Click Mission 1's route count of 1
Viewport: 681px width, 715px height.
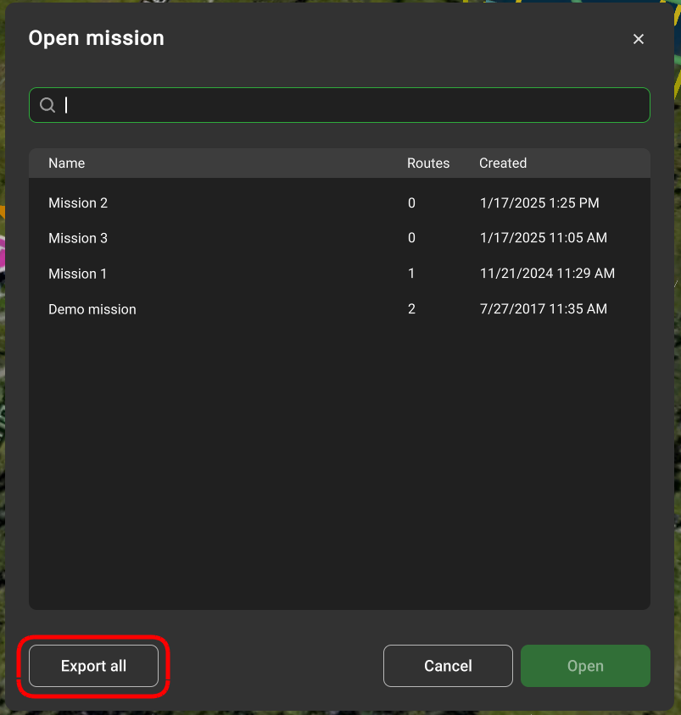pyautogui.click(x=412, y=274)
